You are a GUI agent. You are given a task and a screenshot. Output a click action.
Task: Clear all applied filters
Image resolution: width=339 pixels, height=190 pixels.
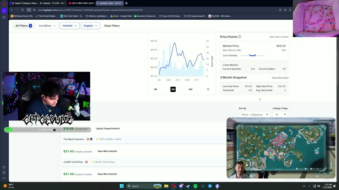(112, 26)
